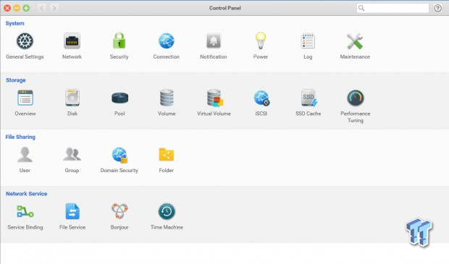Go forward with the right arrow button
449x264 pixels.
pos(54,8)
